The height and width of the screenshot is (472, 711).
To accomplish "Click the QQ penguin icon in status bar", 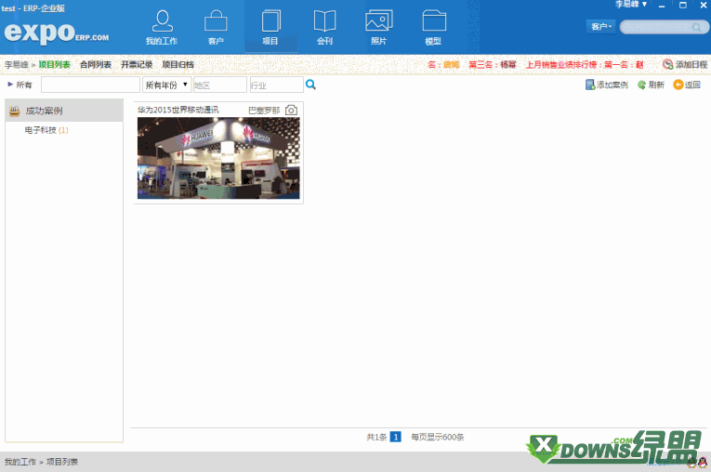I will tap(703, 462).
